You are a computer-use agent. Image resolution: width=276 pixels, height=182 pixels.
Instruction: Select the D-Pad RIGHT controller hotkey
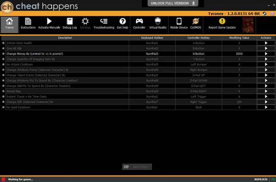(x=199, y=91)
